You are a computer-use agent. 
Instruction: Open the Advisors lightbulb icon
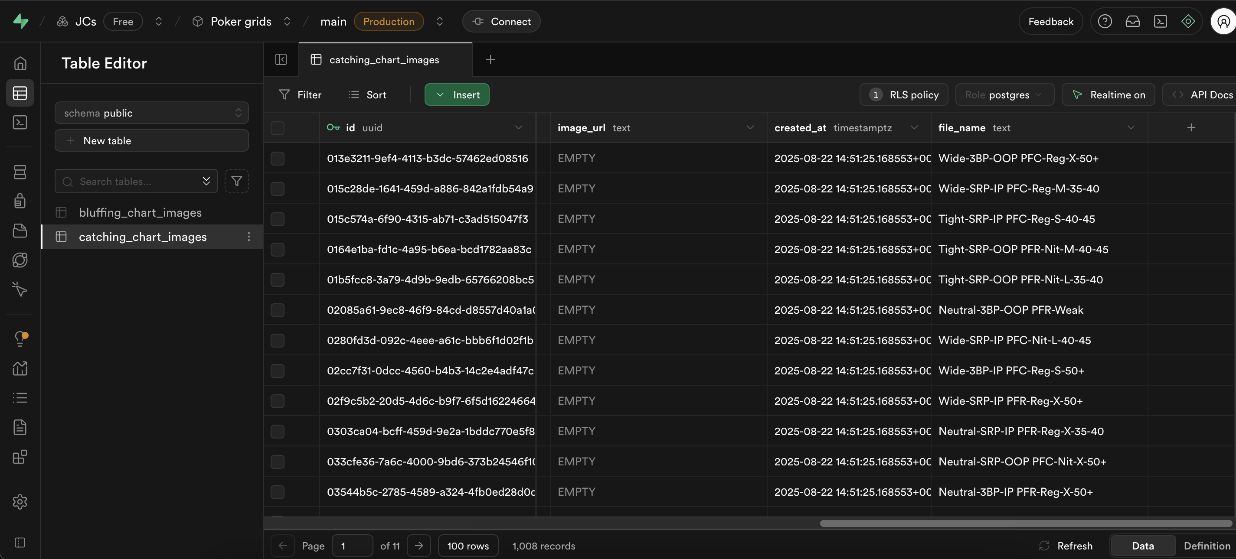click(x=20, y=339)
